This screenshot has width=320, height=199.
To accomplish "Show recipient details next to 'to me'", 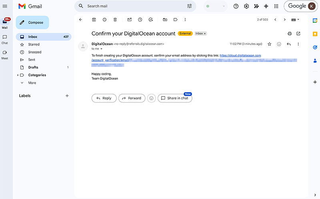I will coord(101,49).
